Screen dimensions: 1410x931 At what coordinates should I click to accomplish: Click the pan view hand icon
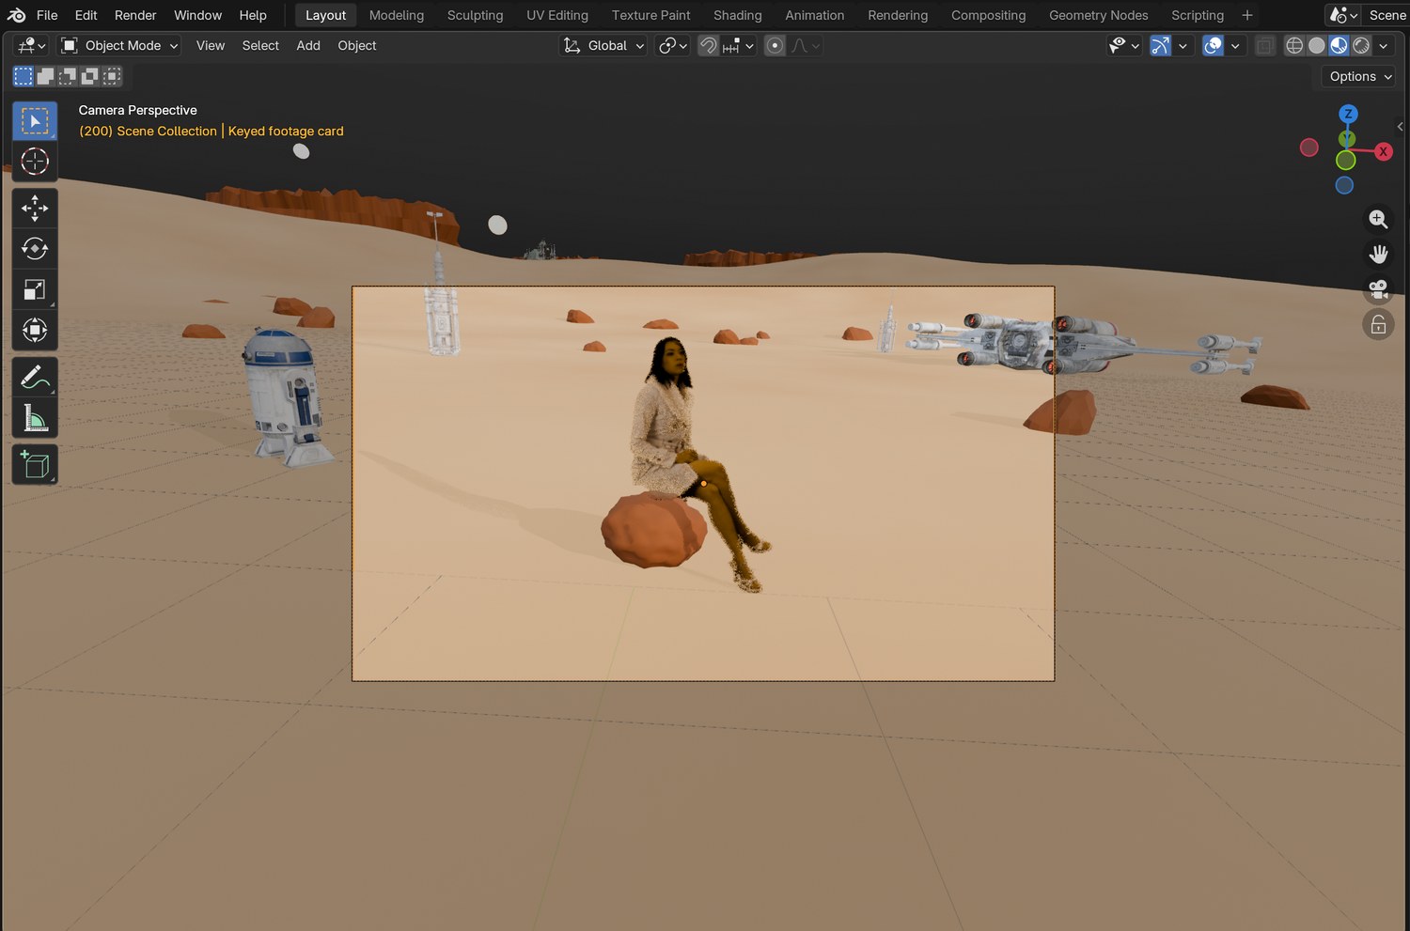point(1378,254)
